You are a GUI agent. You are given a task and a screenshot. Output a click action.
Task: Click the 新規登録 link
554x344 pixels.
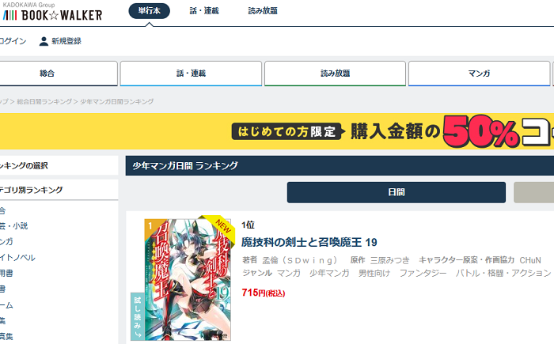click(66, 41)
